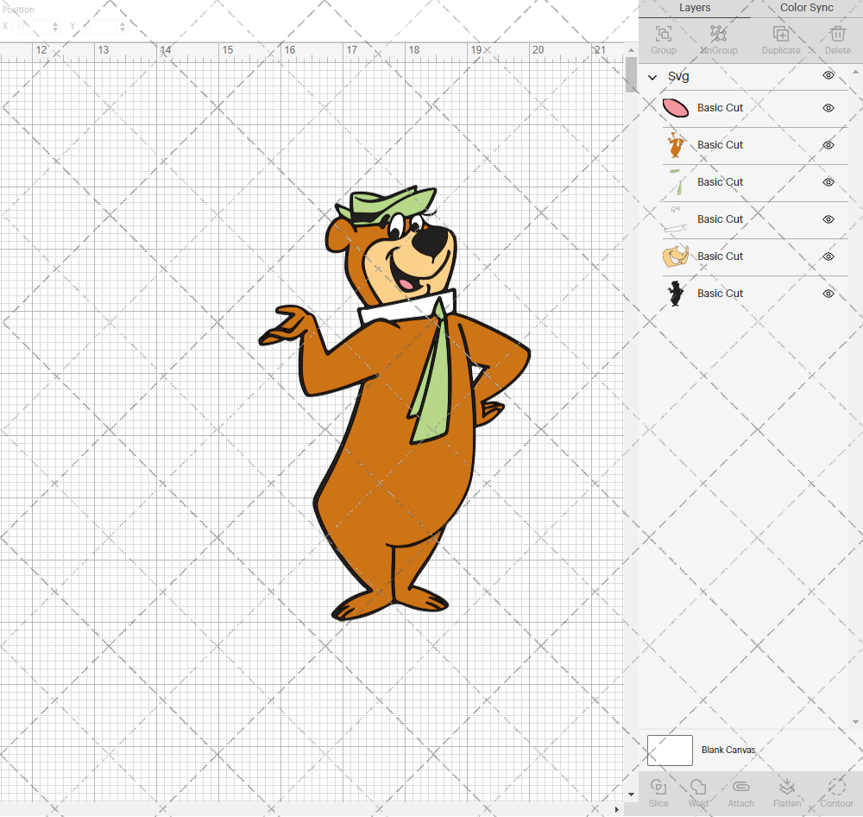Click the canvas scroll right arrow

tap(617, 809)
